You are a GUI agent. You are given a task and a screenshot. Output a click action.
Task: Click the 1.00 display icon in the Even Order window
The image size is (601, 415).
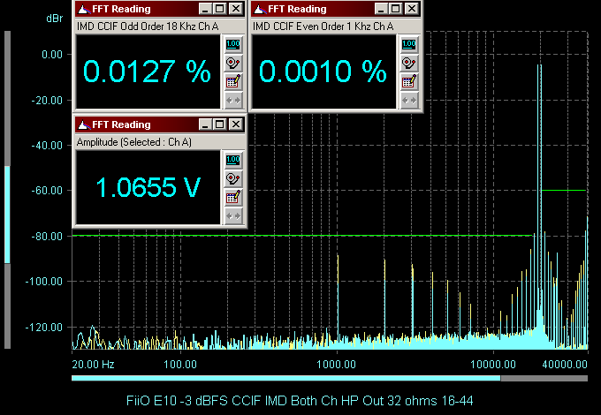coord(407,44)
